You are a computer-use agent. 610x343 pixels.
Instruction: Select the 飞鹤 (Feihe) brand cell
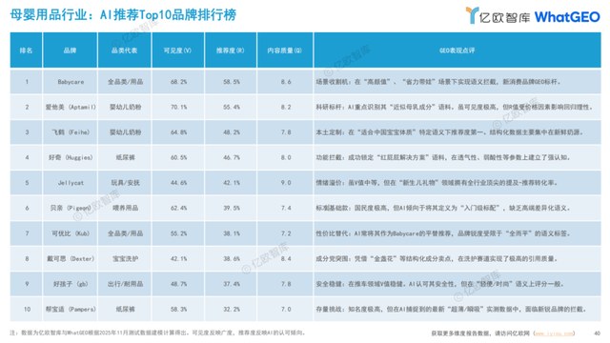click(x=71, y=132)
